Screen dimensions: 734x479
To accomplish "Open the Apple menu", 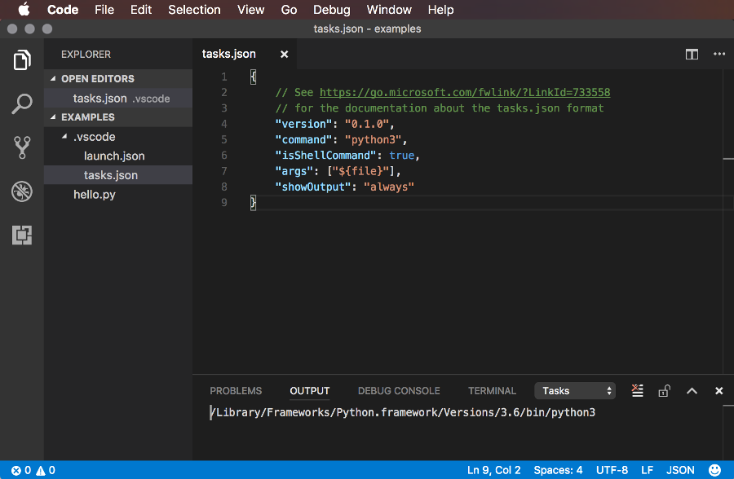I will click(x=24, y=9).
